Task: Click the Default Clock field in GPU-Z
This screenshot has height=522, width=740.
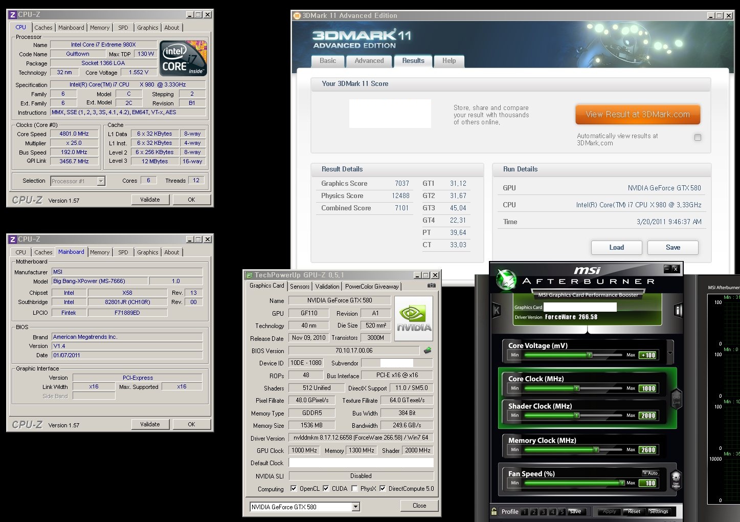Action: pyautogui.click(x=361, y=463)
